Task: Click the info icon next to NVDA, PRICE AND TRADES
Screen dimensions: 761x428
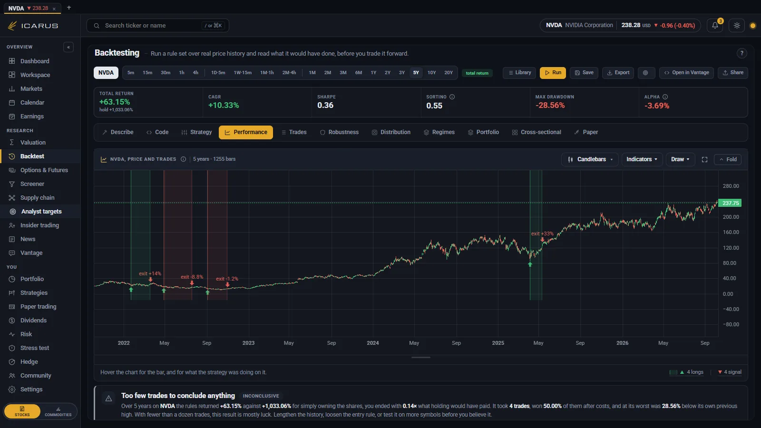Action: coord(183,159)
